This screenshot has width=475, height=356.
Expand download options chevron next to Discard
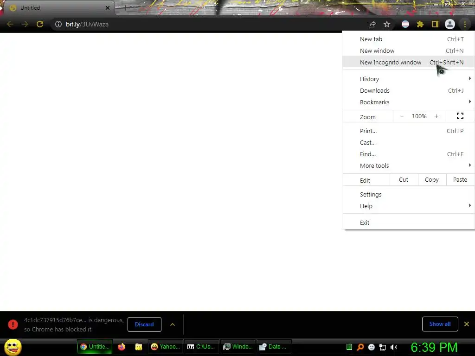(x=173, y=324)
